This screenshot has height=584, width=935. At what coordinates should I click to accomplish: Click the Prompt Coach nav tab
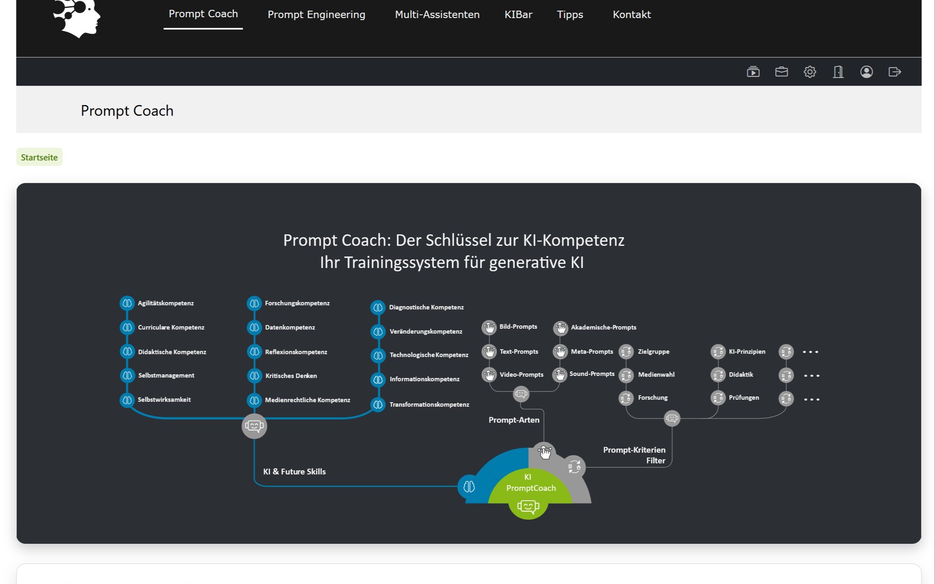click(x=203, y=14)
